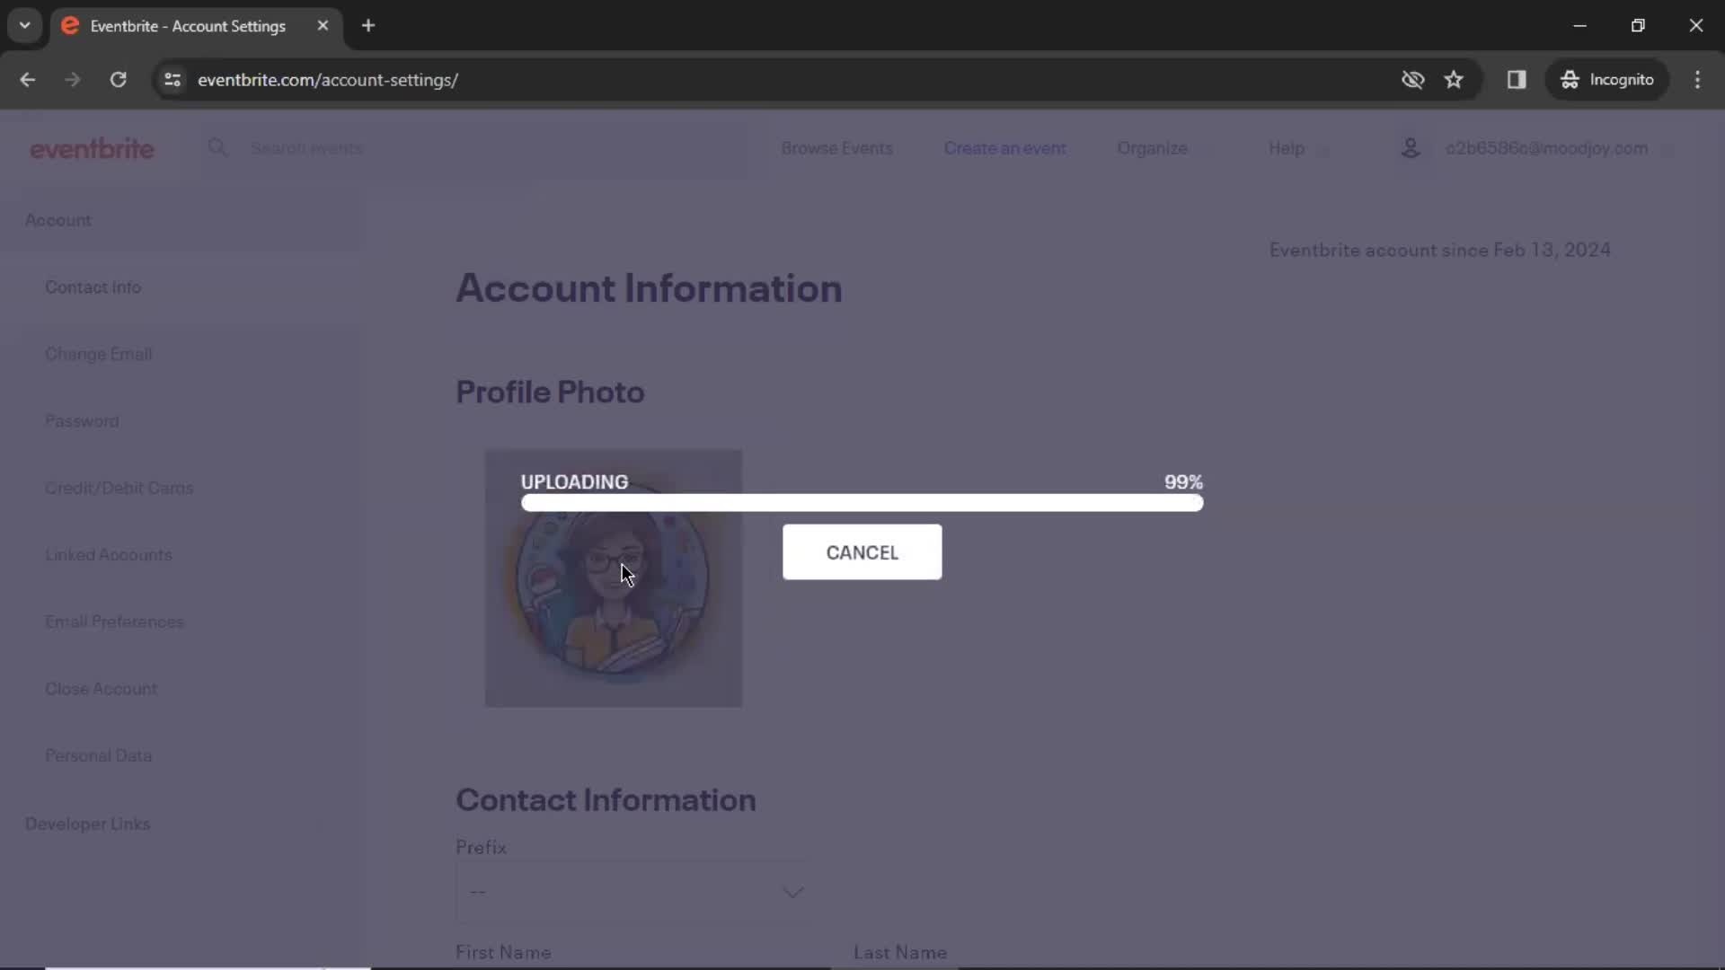Close the Eventbrite Account Settings tab
Screen dimensions: 1725x970
coord(323,26)
